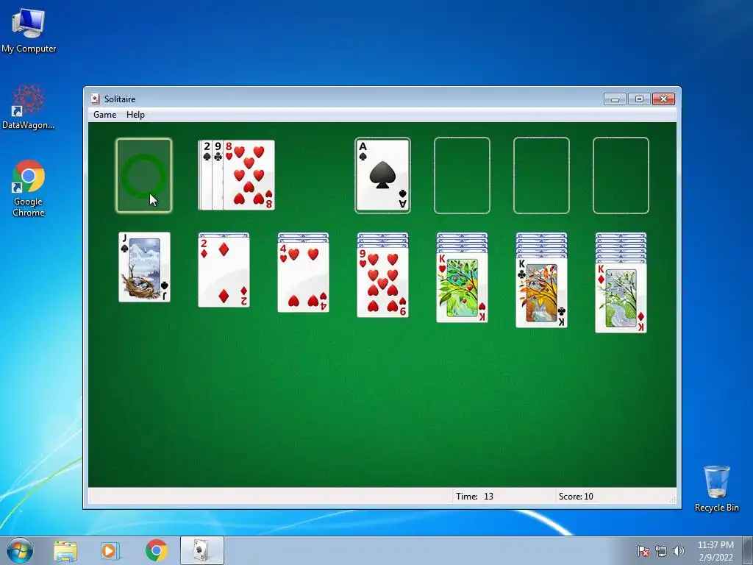Close the Solitaire window

[663, 99]
